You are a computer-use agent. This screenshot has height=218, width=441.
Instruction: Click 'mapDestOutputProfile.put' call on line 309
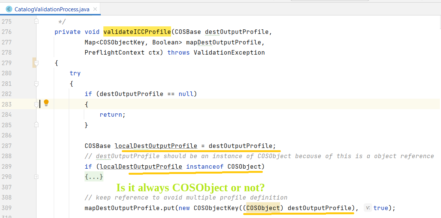(129, 208)
